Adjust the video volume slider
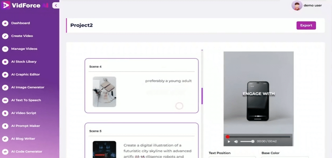Screen dimensions: 332x158 tap(247, 141)
